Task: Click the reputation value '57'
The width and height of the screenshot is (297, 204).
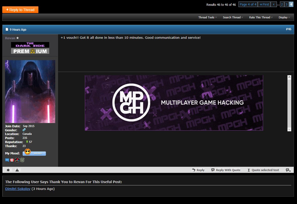Action: [x=30, y=142]
